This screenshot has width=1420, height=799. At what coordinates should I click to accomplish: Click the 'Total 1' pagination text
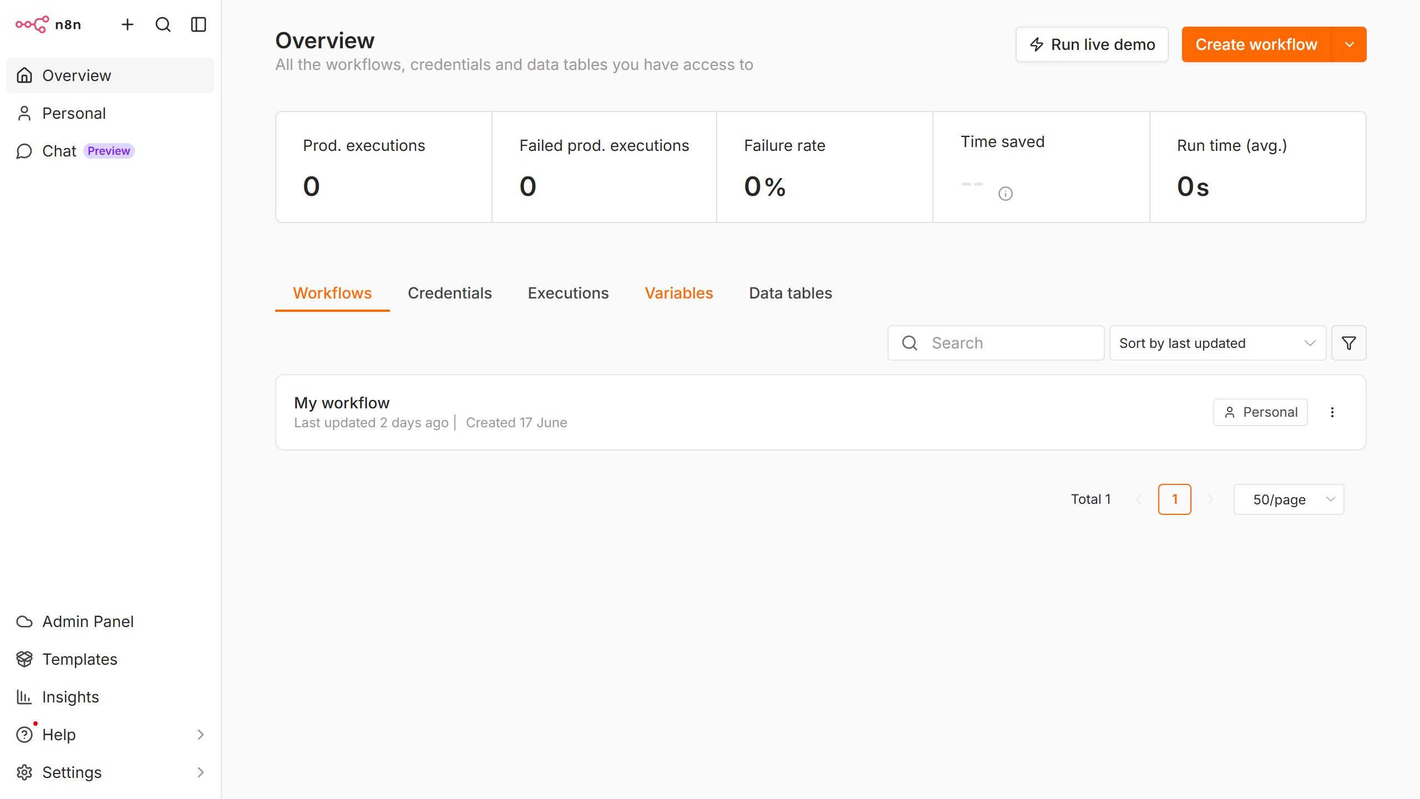click(1091, 499)
